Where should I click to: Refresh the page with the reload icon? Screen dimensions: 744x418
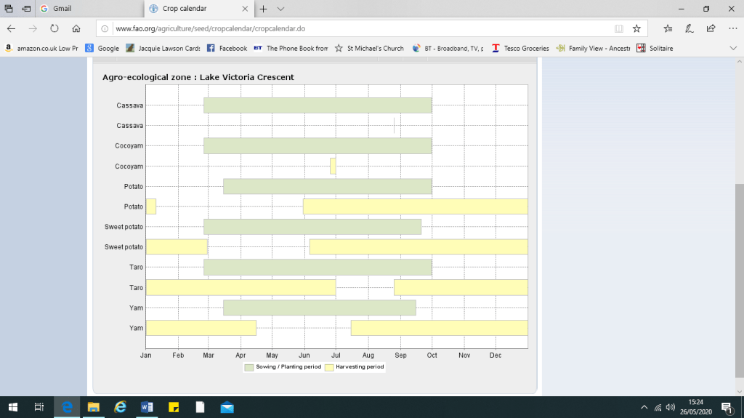tap(54, 28)
